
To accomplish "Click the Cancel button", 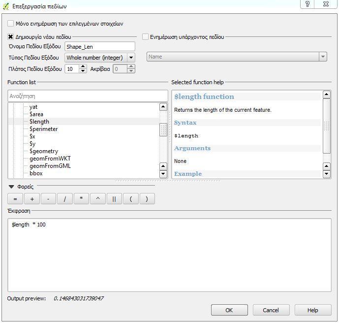I will pos(271,310).
